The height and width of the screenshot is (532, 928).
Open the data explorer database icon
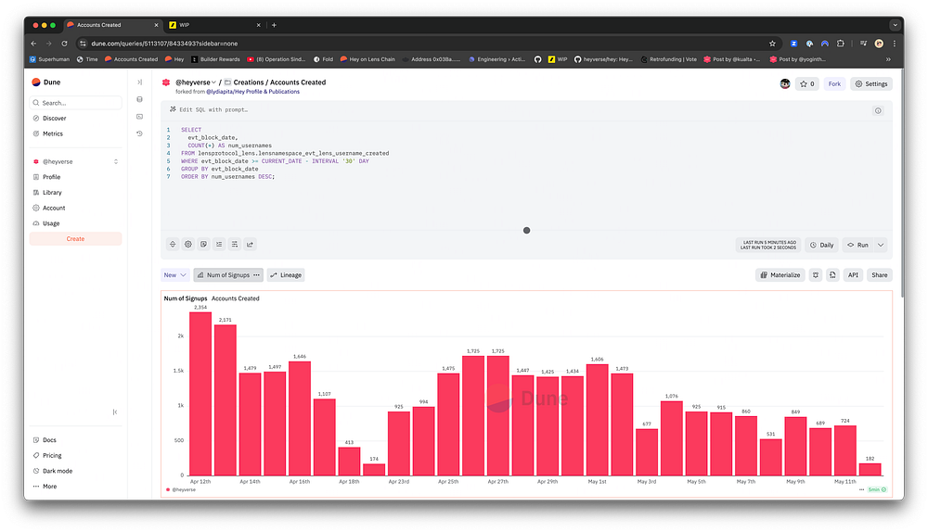(x=140, y=99)
